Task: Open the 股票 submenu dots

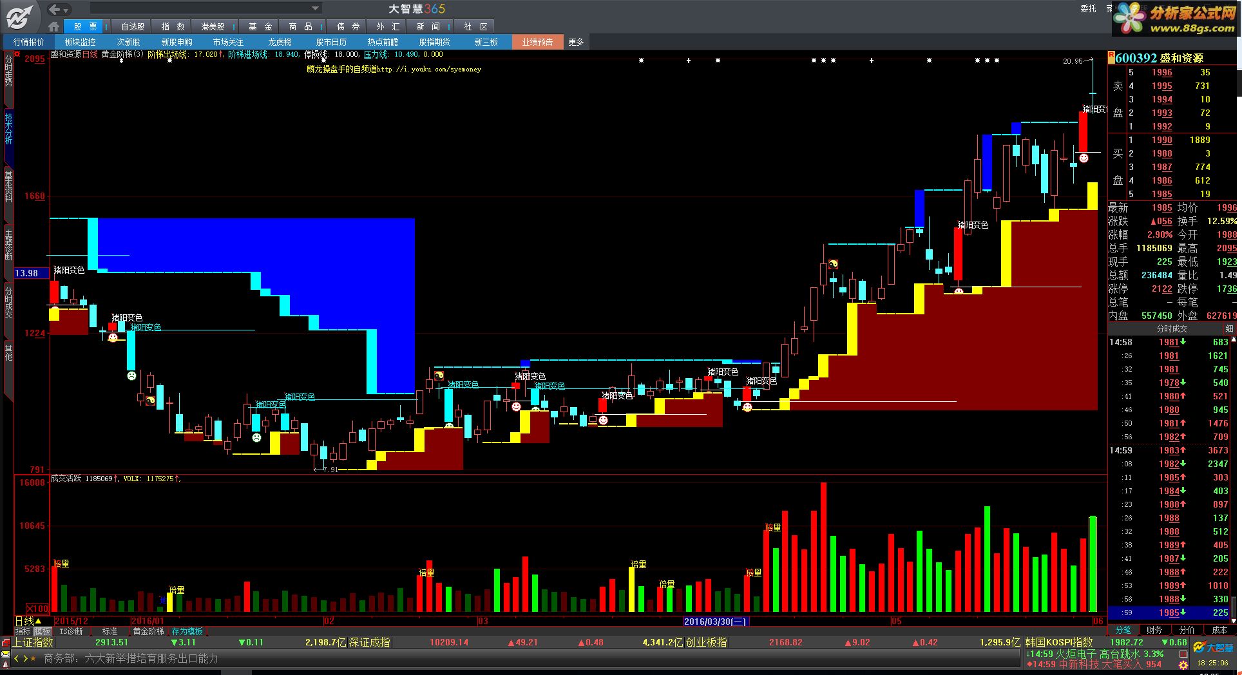Action: click(x=106, y=26)
